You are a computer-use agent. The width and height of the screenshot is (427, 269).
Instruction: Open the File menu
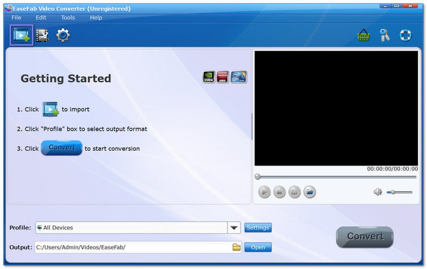(16, 18)
